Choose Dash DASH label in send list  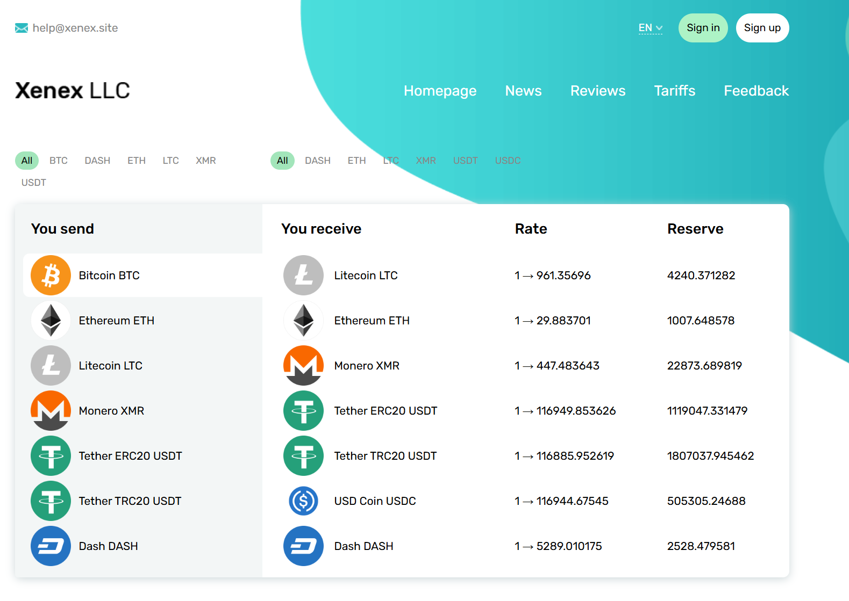click(109, 546)
